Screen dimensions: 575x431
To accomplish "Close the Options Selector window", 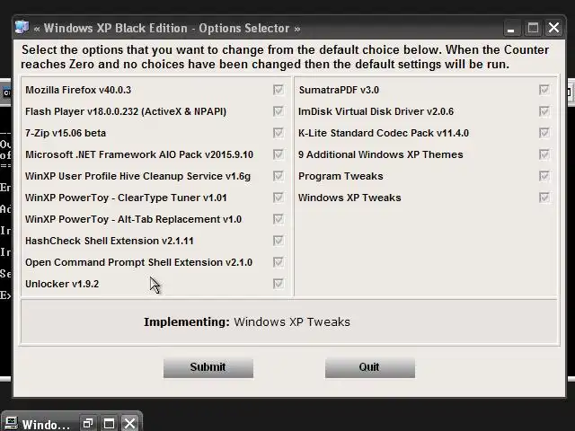I will (553, 28).
